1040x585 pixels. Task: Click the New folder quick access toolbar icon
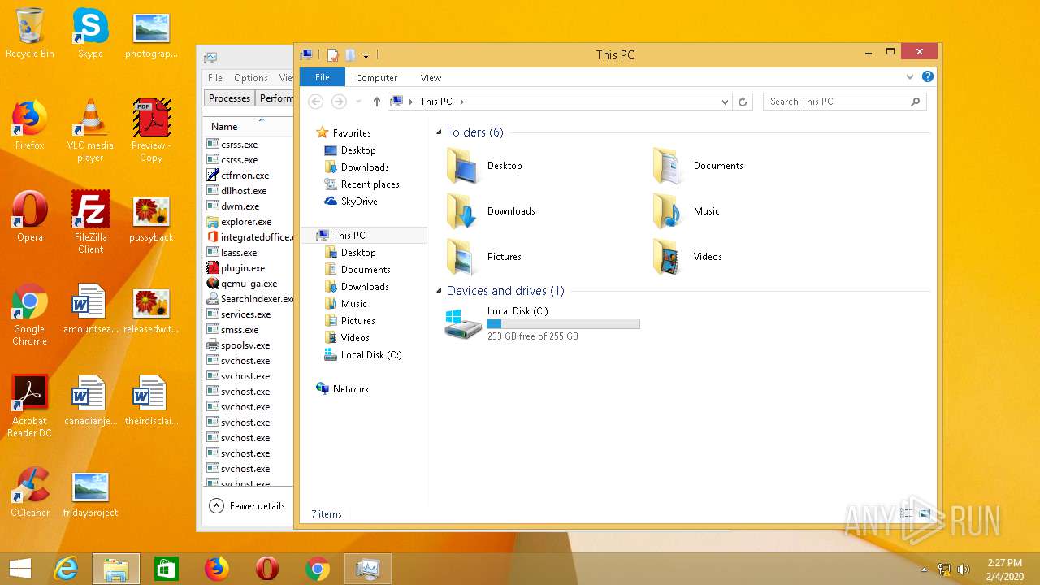point(349,55)
